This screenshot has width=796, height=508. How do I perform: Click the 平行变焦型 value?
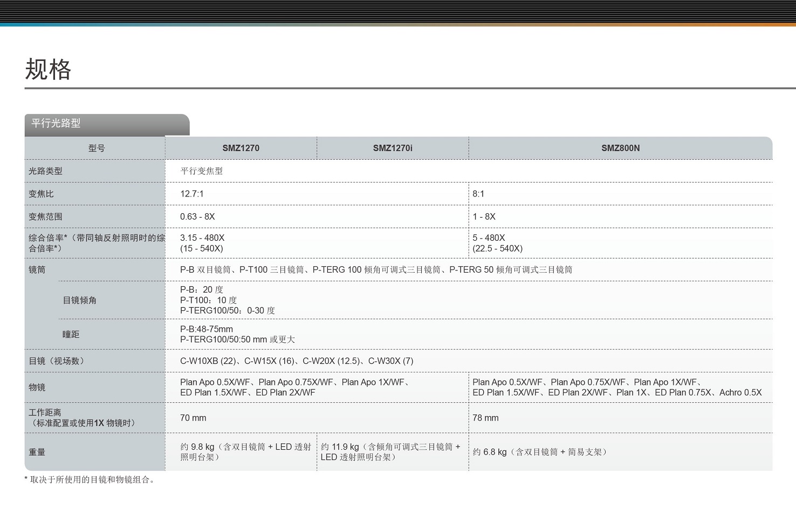coord(201,171)
